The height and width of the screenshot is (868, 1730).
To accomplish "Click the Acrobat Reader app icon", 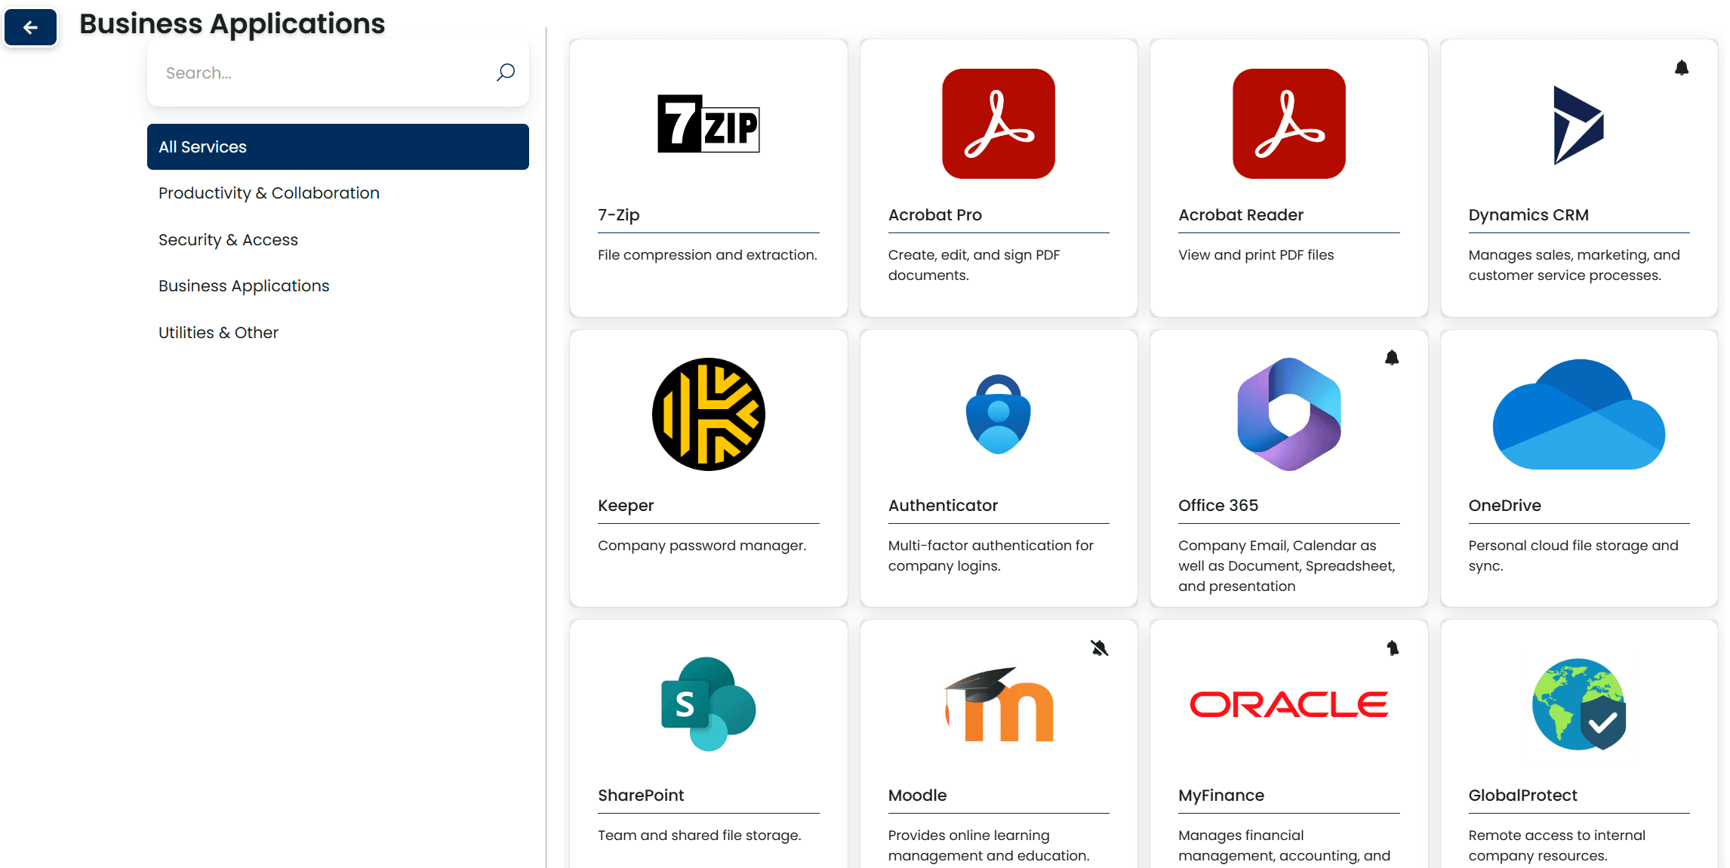I will click(1288, 124).
